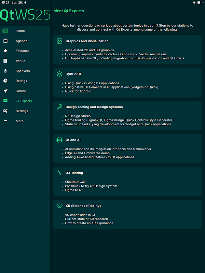This screenshot has width=205, height=273.
Task: Click 'State of unified styling development' bullet
Action: 118,124
